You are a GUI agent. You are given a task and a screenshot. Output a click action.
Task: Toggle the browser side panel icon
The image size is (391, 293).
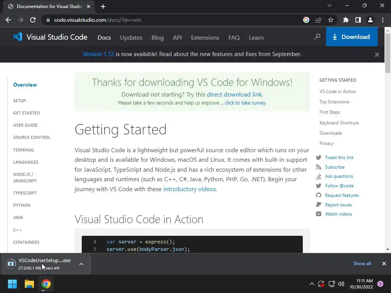[x=358, y=20]
